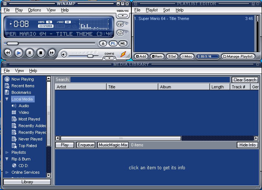Expand the Playlists tree node

tap(7, 152)
